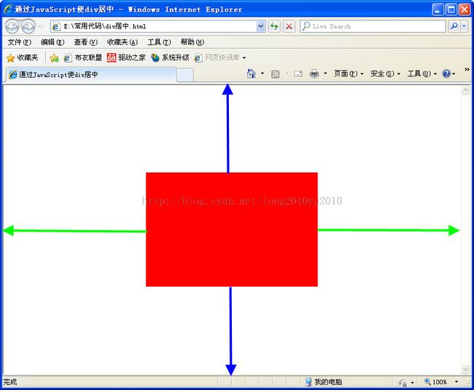This screenshot has height=390, width=474.
Task: Click the Back navigation button
Action: pyautogui.click(x=12, y=26)
